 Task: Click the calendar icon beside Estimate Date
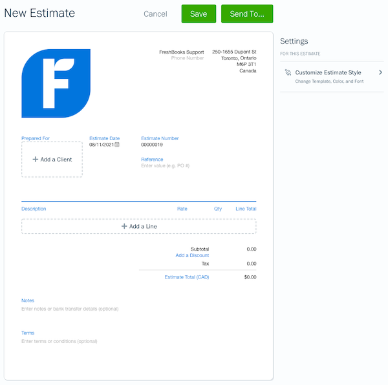point(118,145)
